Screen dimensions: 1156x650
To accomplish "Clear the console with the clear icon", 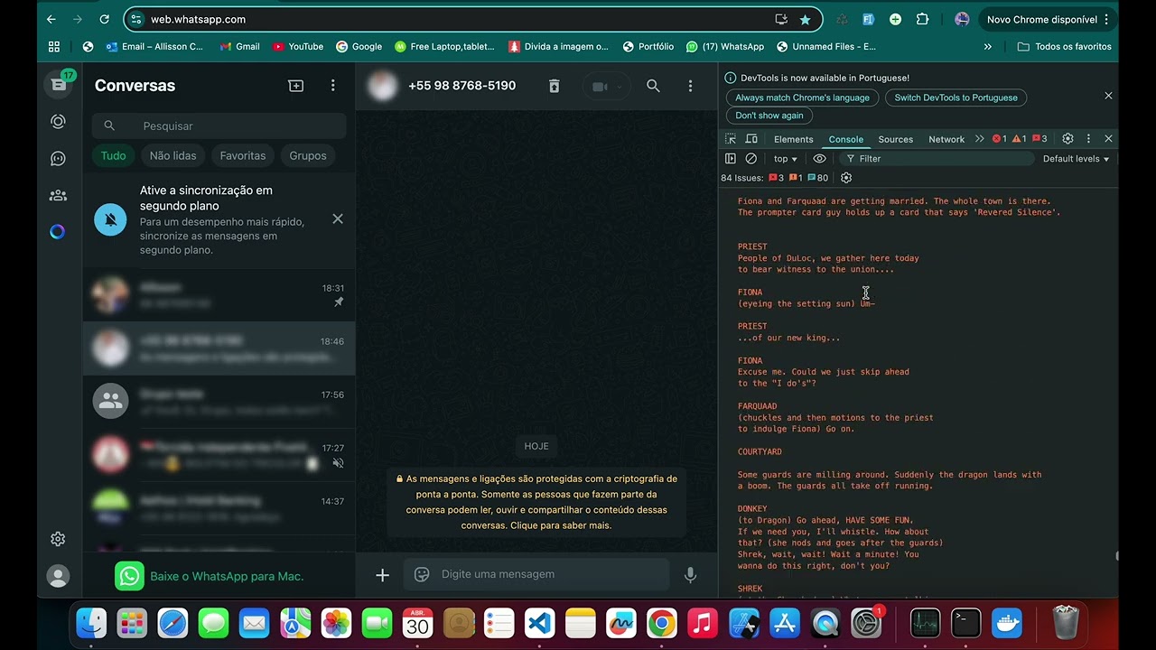I will [x=750, y=159].
